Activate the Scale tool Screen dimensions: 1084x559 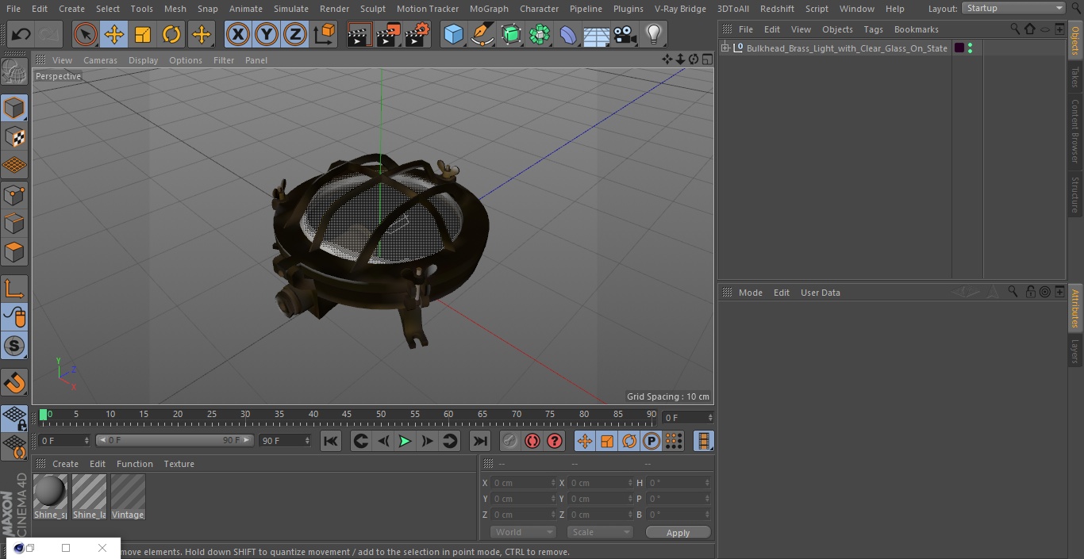pyautogui.click(x=143, y=34)
